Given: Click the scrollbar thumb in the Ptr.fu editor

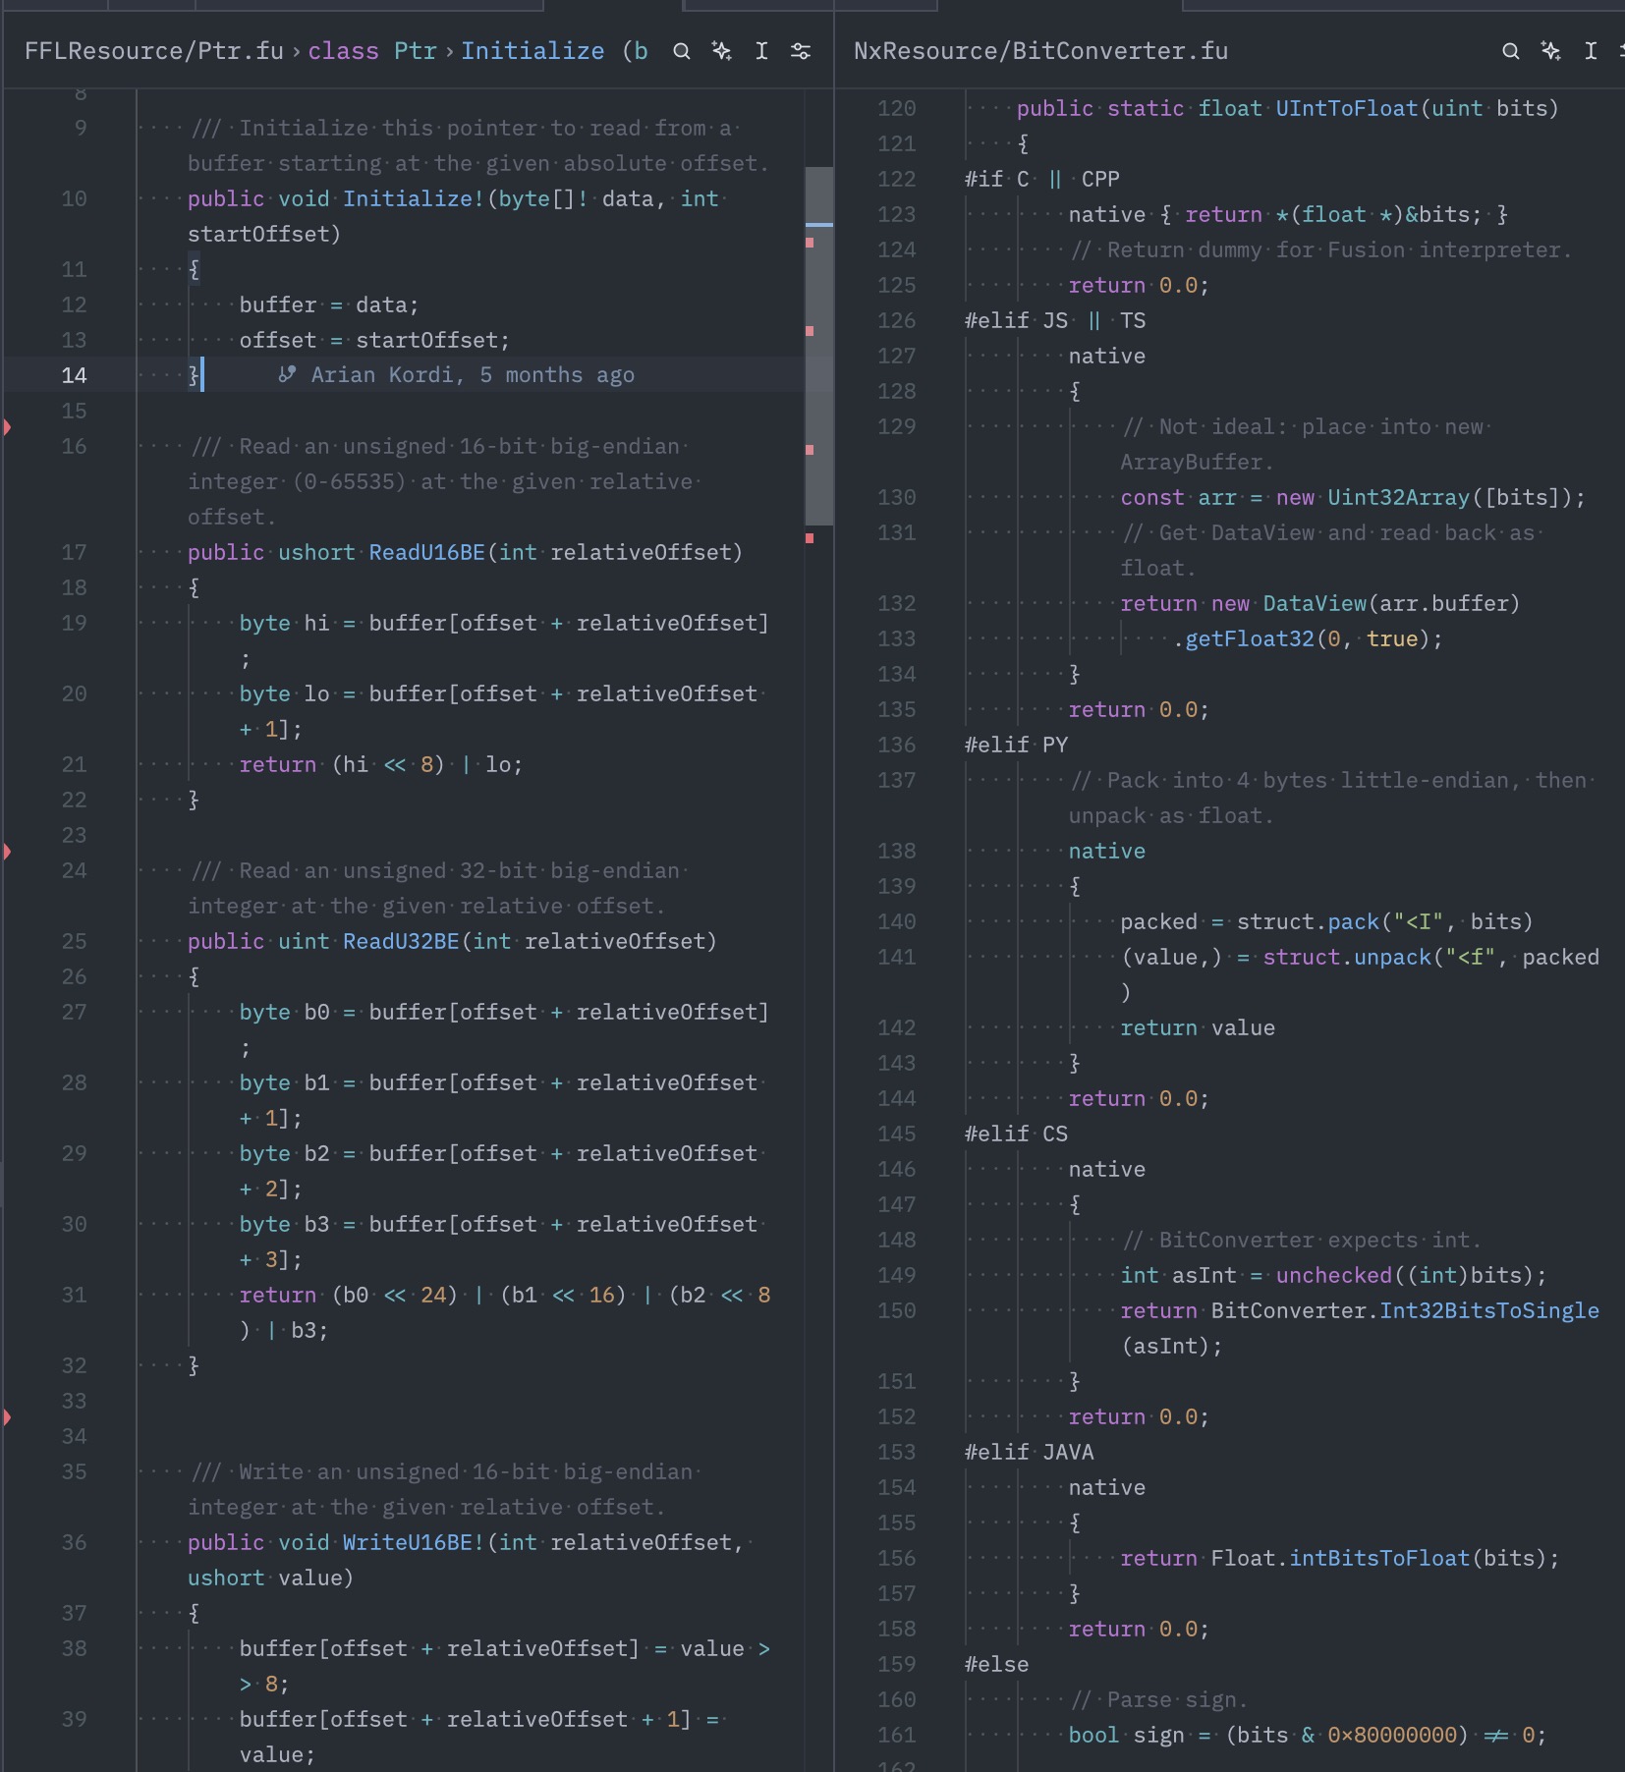Looking at the screenshot, I should pyautogui.click(x=818, y=344).
